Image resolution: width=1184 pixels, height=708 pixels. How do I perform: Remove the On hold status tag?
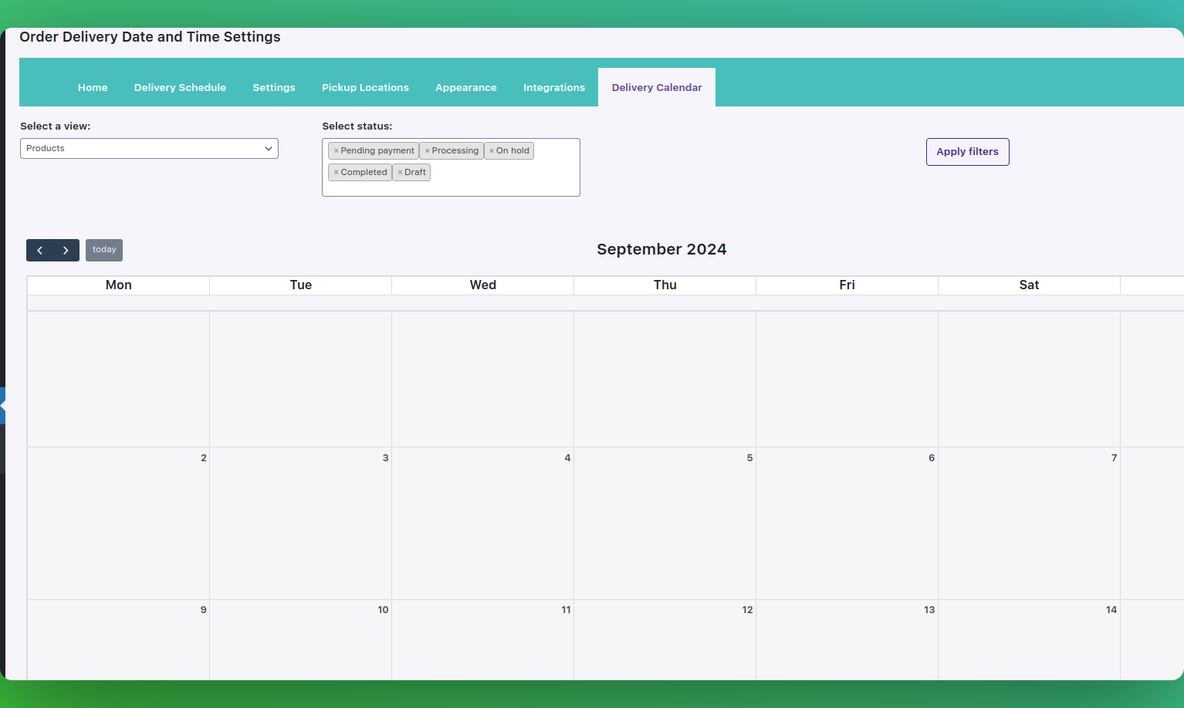click(492, 151)
